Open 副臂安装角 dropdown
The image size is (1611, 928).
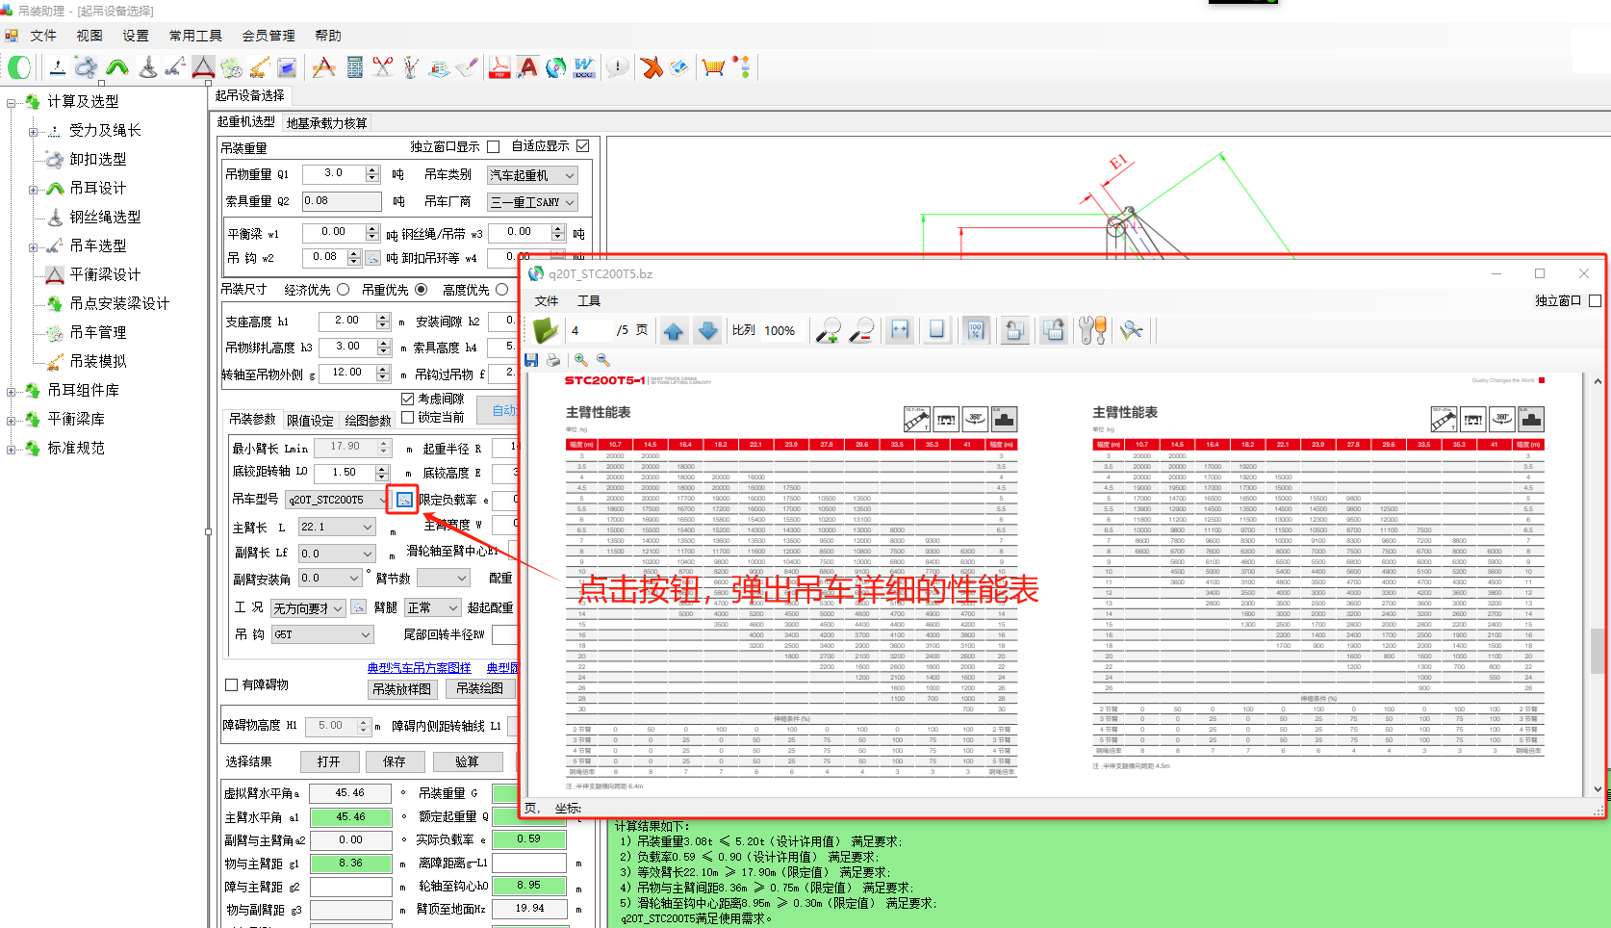[329, 579]
